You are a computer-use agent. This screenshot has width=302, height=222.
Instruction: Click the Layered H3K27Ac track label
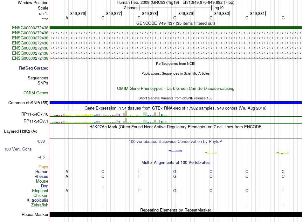click(x=21, y=131)
